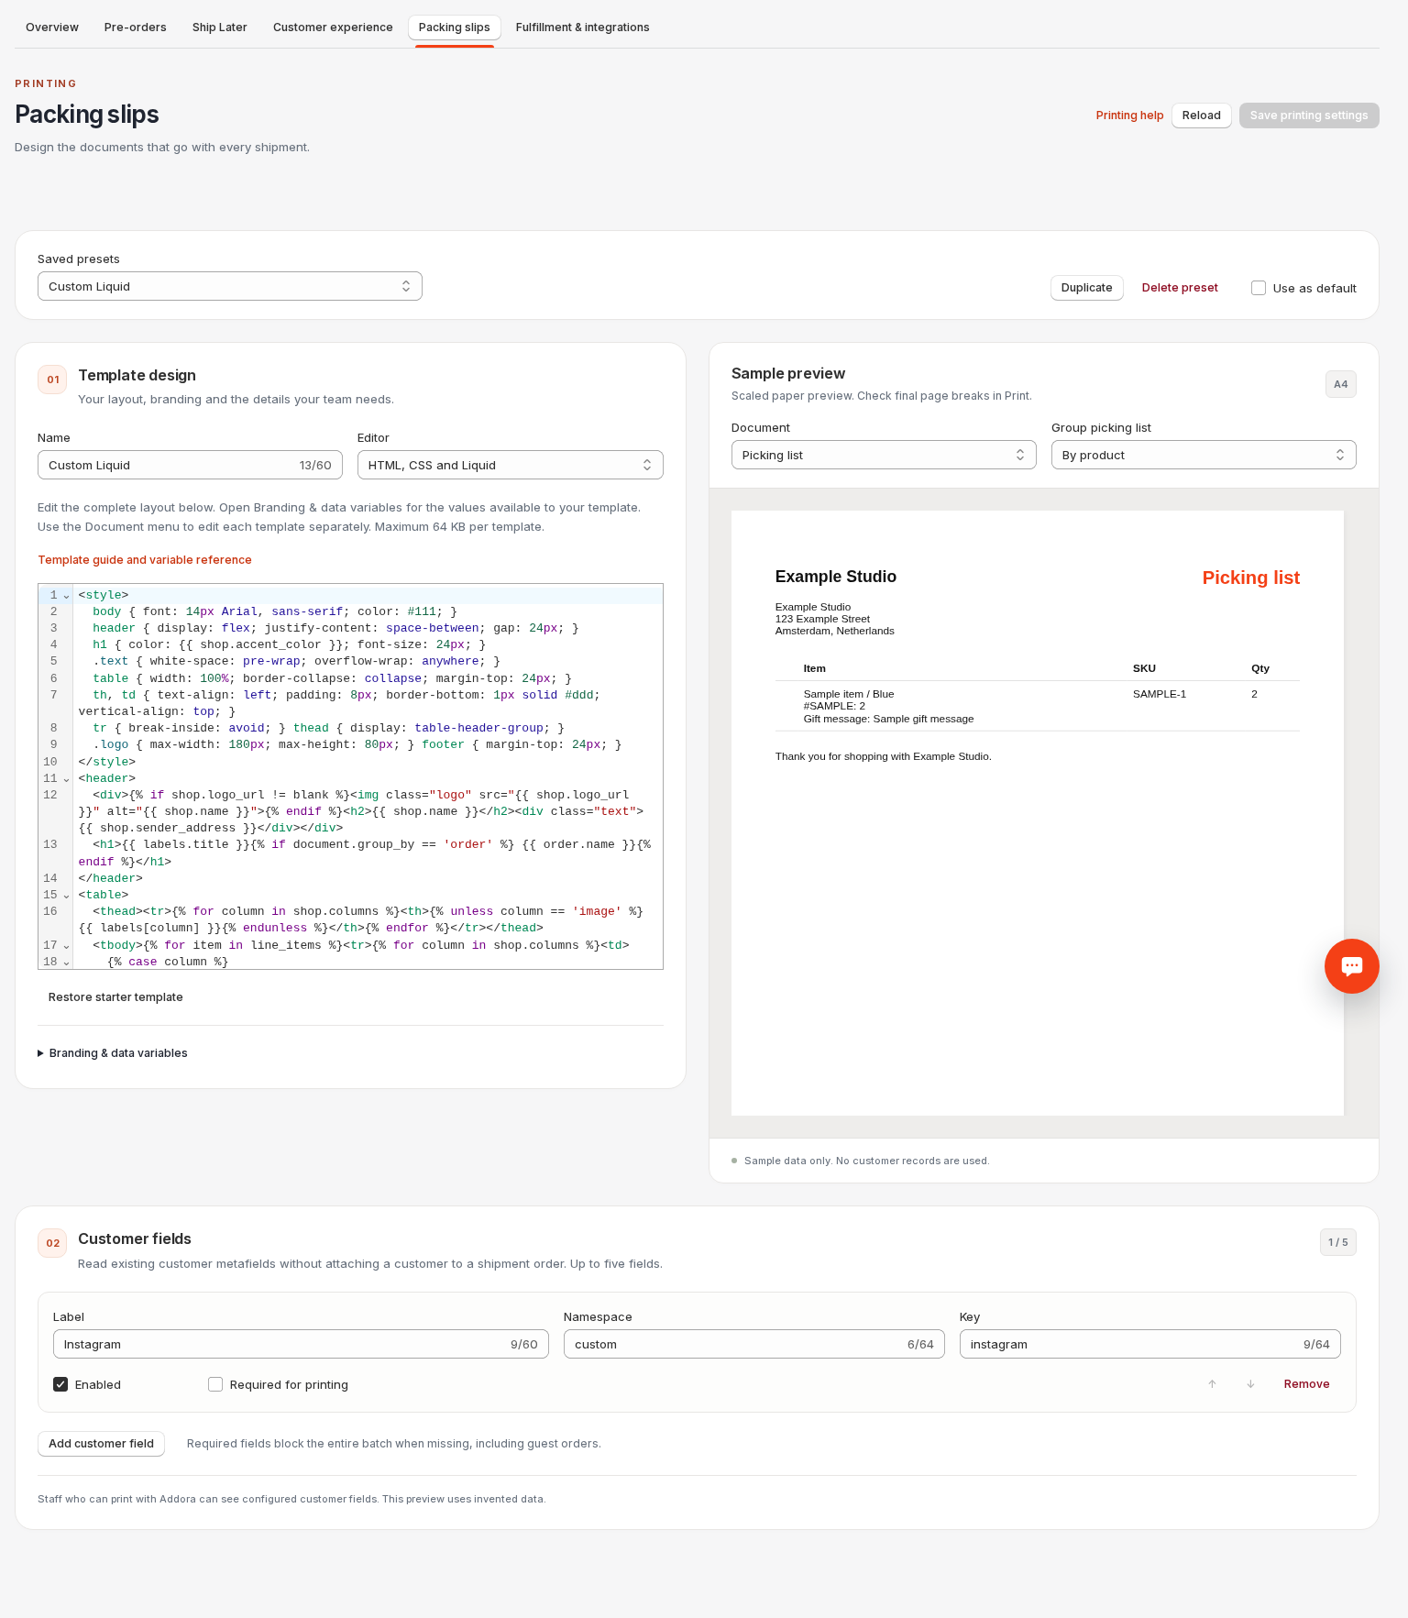Screen dimensions: 1408x1618
Task: Expand the Branding & data variables section
Action: 113,1053
